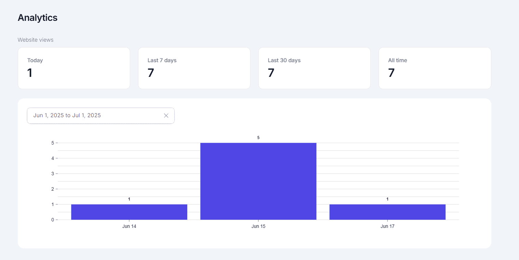Viewport: 519px width, 260px height.
Task: Click the value label above the Jun 14 bar
Action: [129, 199]
